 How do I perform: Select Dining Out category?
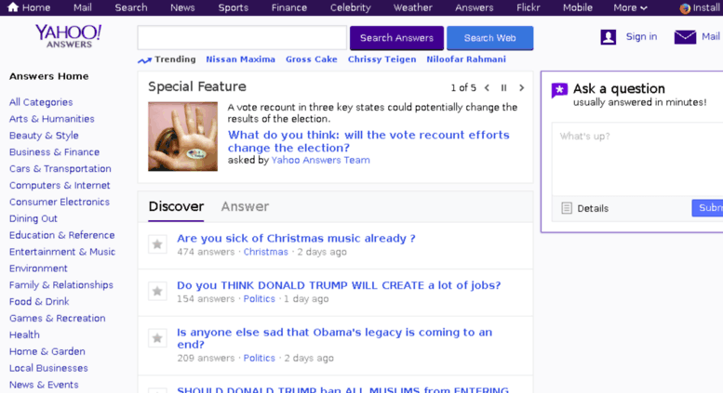33,218
